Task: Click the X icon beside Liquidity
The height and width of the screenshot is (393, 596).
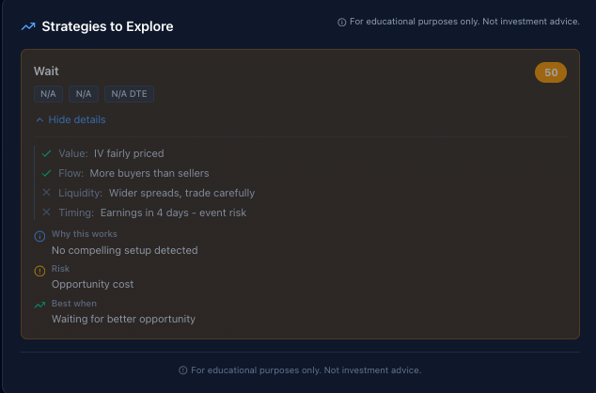Action: click(46, 193)
